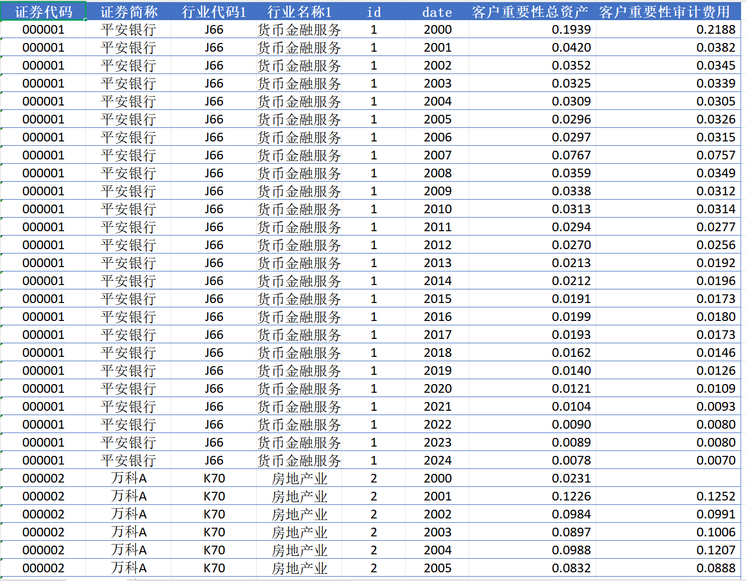This screenshot has width=746, height=581.
Task: Select cell containing 0.0338
Action: click(x=532, y=191)
